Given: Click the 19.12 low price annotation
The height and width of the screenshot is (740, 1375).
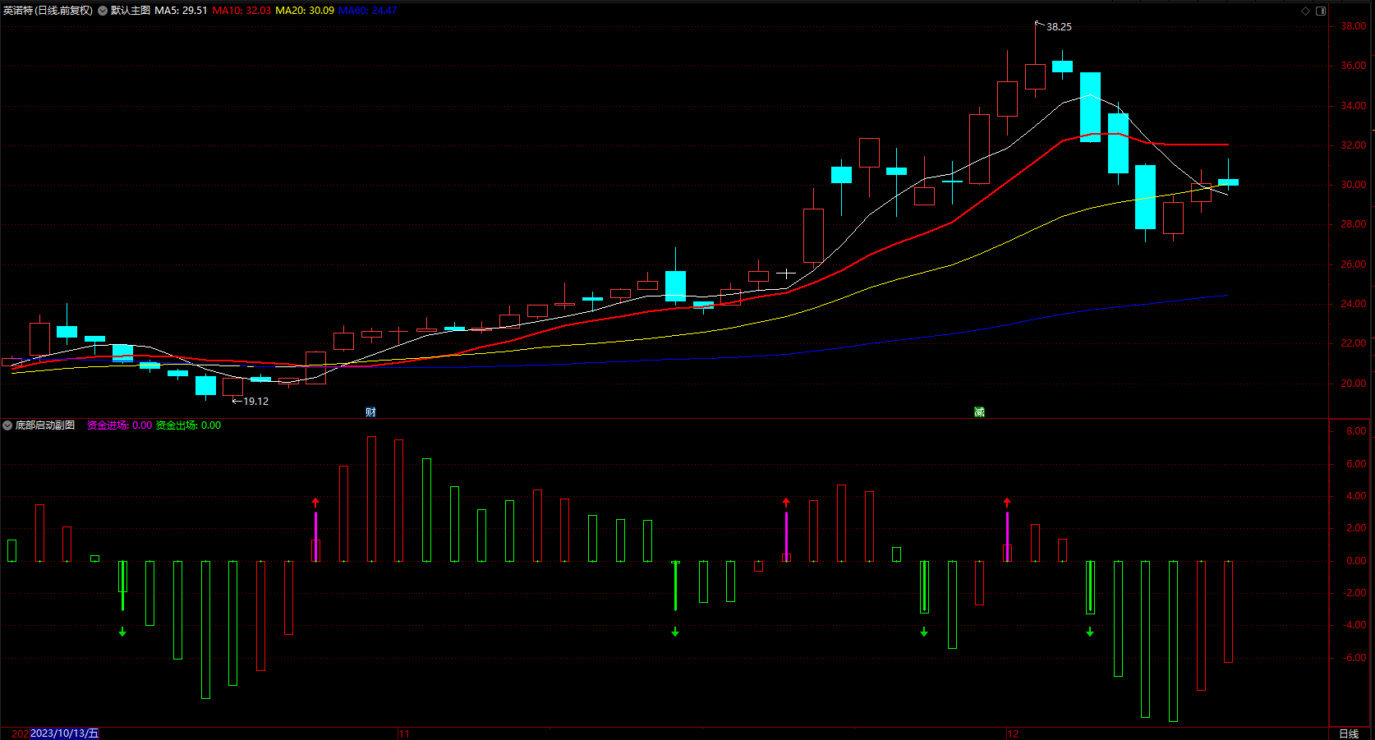Looking at the screenshot, I should (x=256, y=402).
